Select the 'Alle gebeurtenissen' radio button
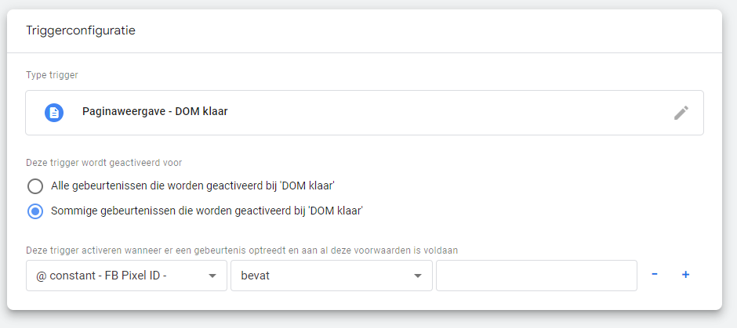 click(x=35, y=186)
